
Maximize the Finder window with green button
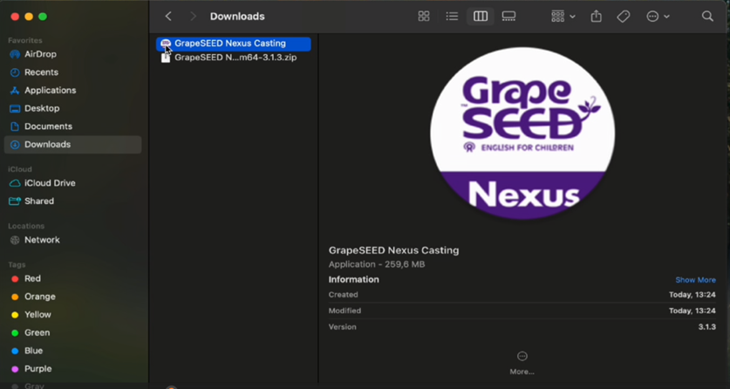point(43,17)
